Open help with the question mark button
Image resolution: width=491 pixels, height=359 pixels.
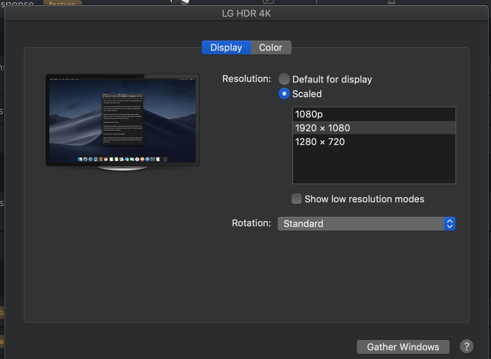467,347
